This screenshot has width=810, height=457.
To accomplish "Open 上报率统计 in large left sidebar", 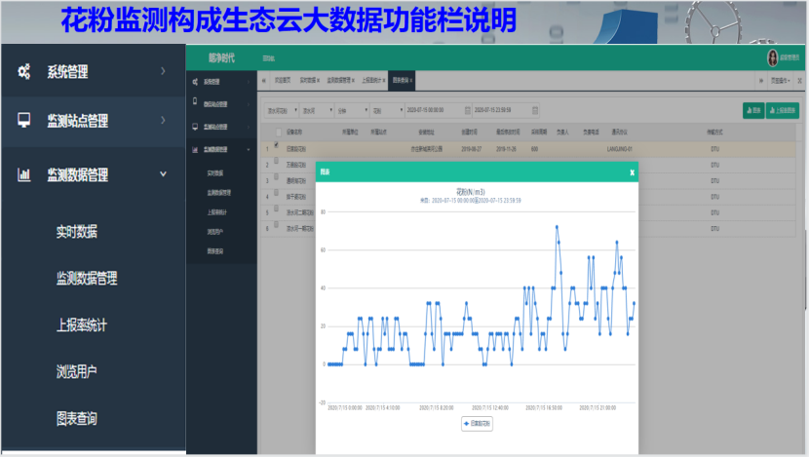I will [86, 325].
